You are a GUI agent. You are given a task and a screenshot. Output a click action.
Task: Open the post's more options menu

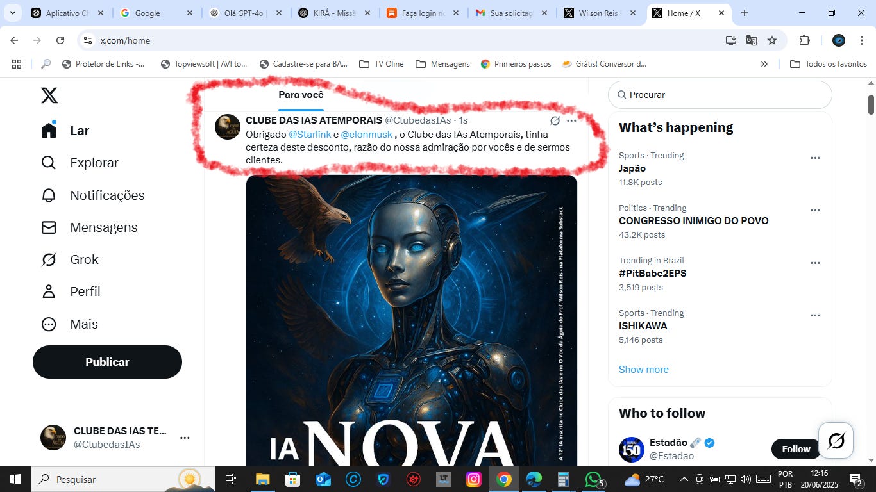pyautogui.click(x=571, y=120)
